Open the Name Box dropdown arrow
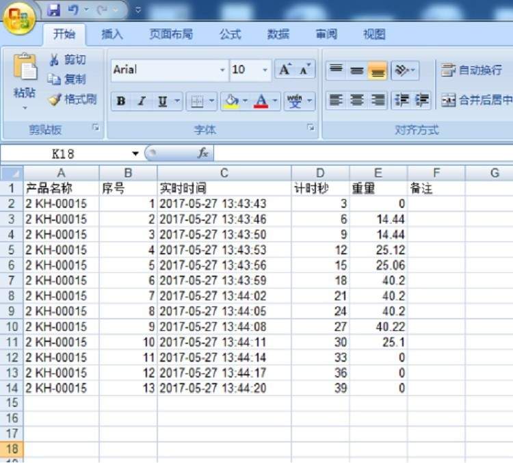Viewport: 513px width, 463px height. (x=135, y=153)
